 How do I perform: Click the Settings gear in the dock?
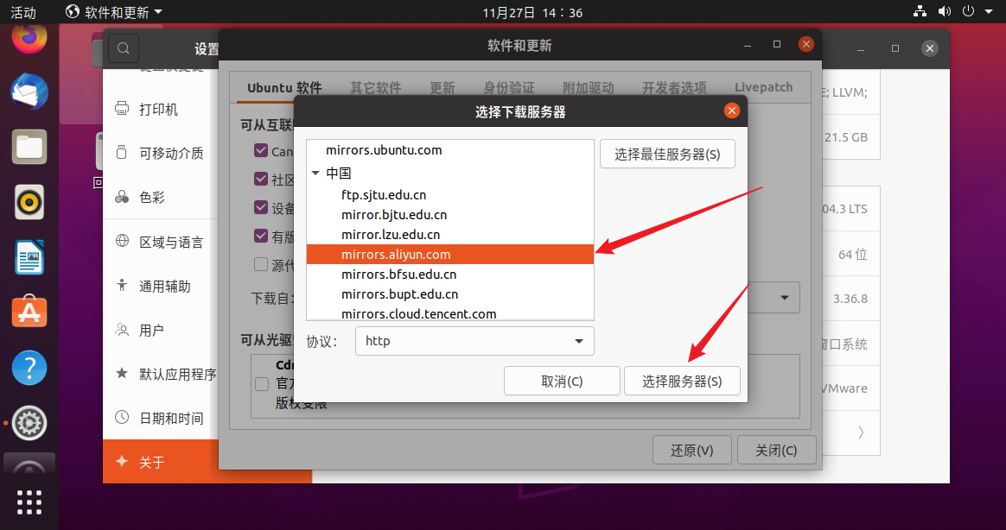click(29, 423)
